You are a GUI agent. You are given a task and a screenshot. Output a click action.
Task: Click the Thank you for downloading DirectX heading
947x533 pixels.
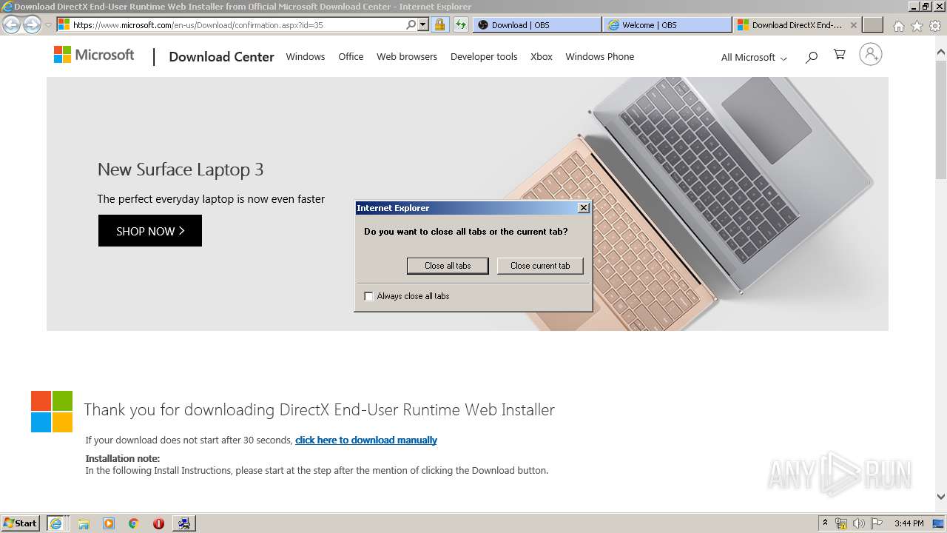click(319, 409)
